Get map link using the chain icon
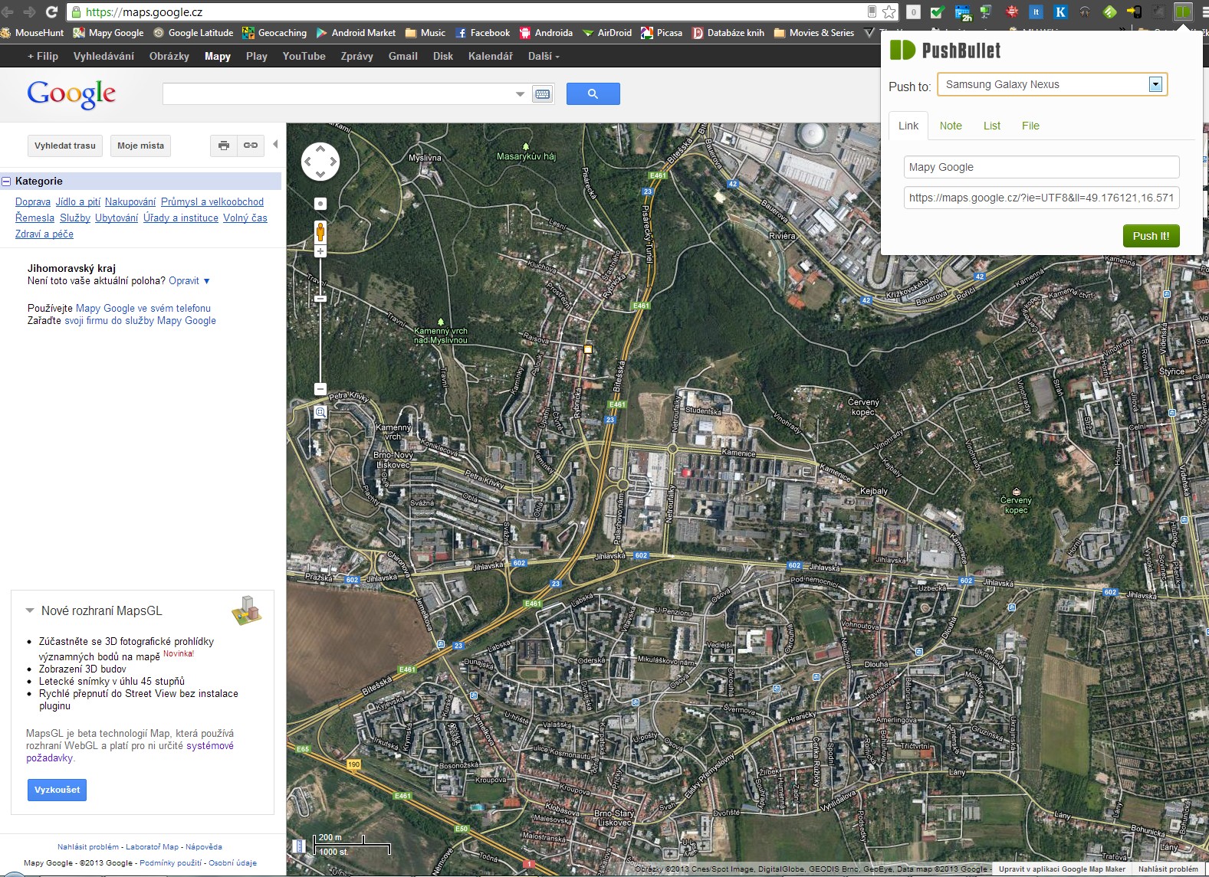The height and width of the screenshot is (877, 1209). coord(251,146)
